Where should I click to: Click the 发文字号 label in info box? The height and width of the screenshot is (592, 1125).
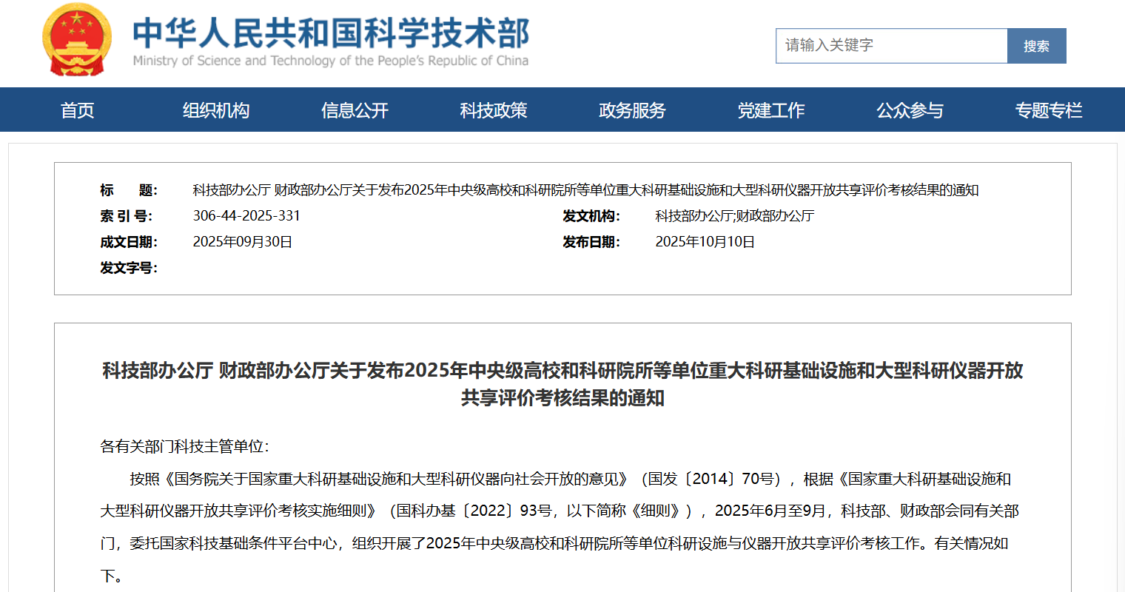[129, 268]
